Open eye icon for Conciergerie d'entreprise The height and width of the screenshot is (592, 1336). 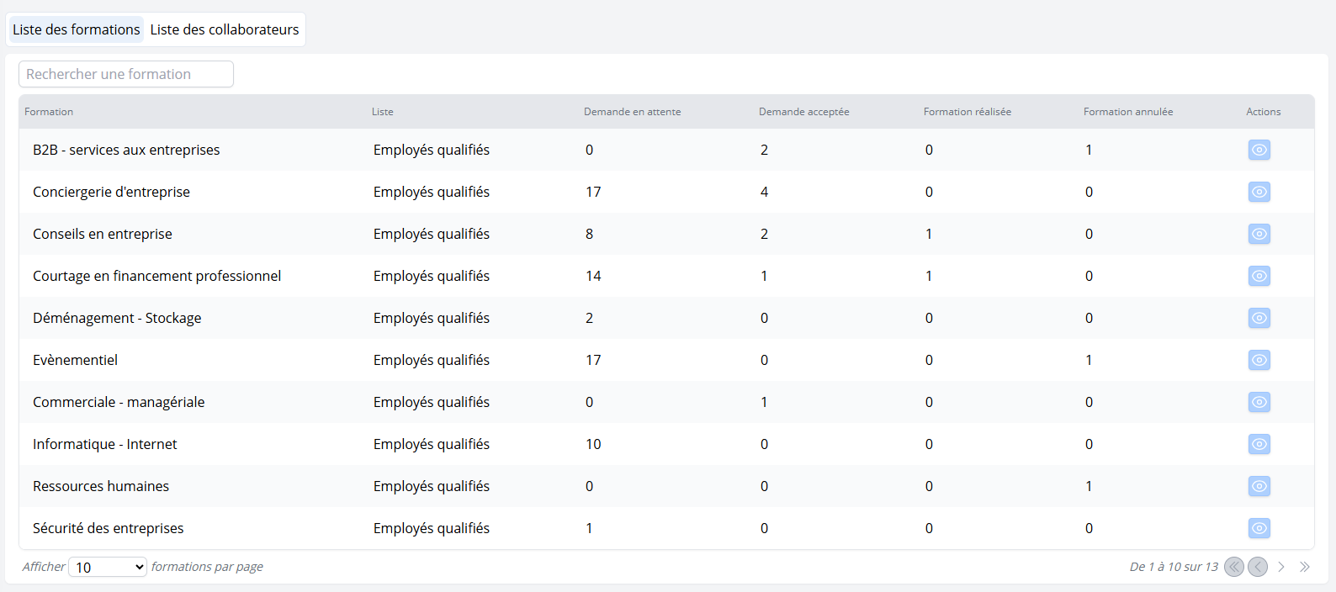[1259, 192]
